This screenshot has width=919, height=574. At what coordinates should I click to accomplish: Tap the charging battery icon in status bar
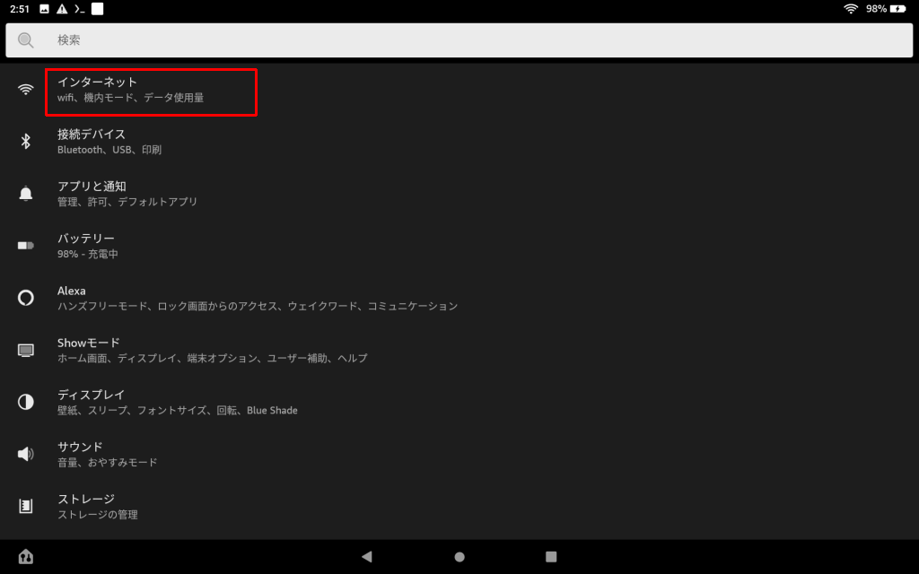[x=897, y=9]
